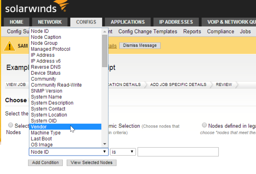The height and width of the screenshot is (174, 256).
Task: Pick Last Boot in the list
Action: [65, 138]
